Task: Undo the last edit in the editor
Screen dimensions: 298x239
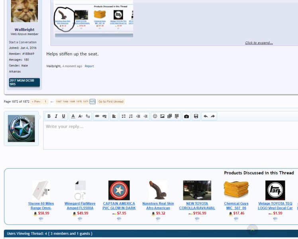Action: pyautogui.click(x=206, y=116)
